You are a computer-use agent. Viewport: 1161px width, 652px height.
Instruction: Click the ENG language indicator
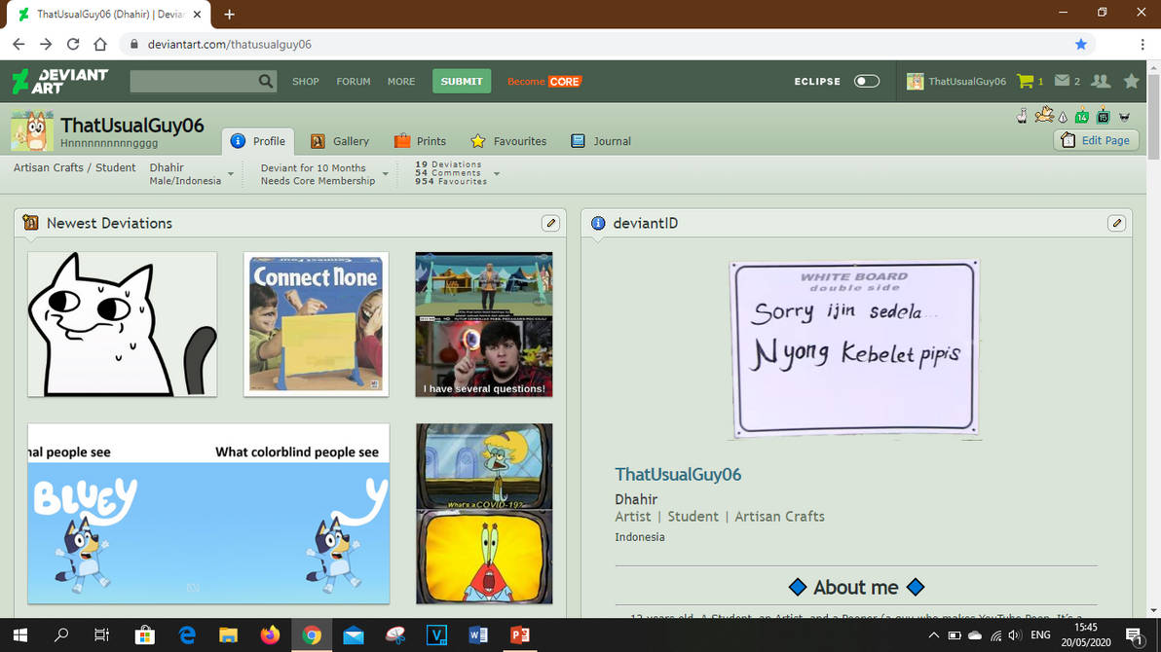(1040, 635)
